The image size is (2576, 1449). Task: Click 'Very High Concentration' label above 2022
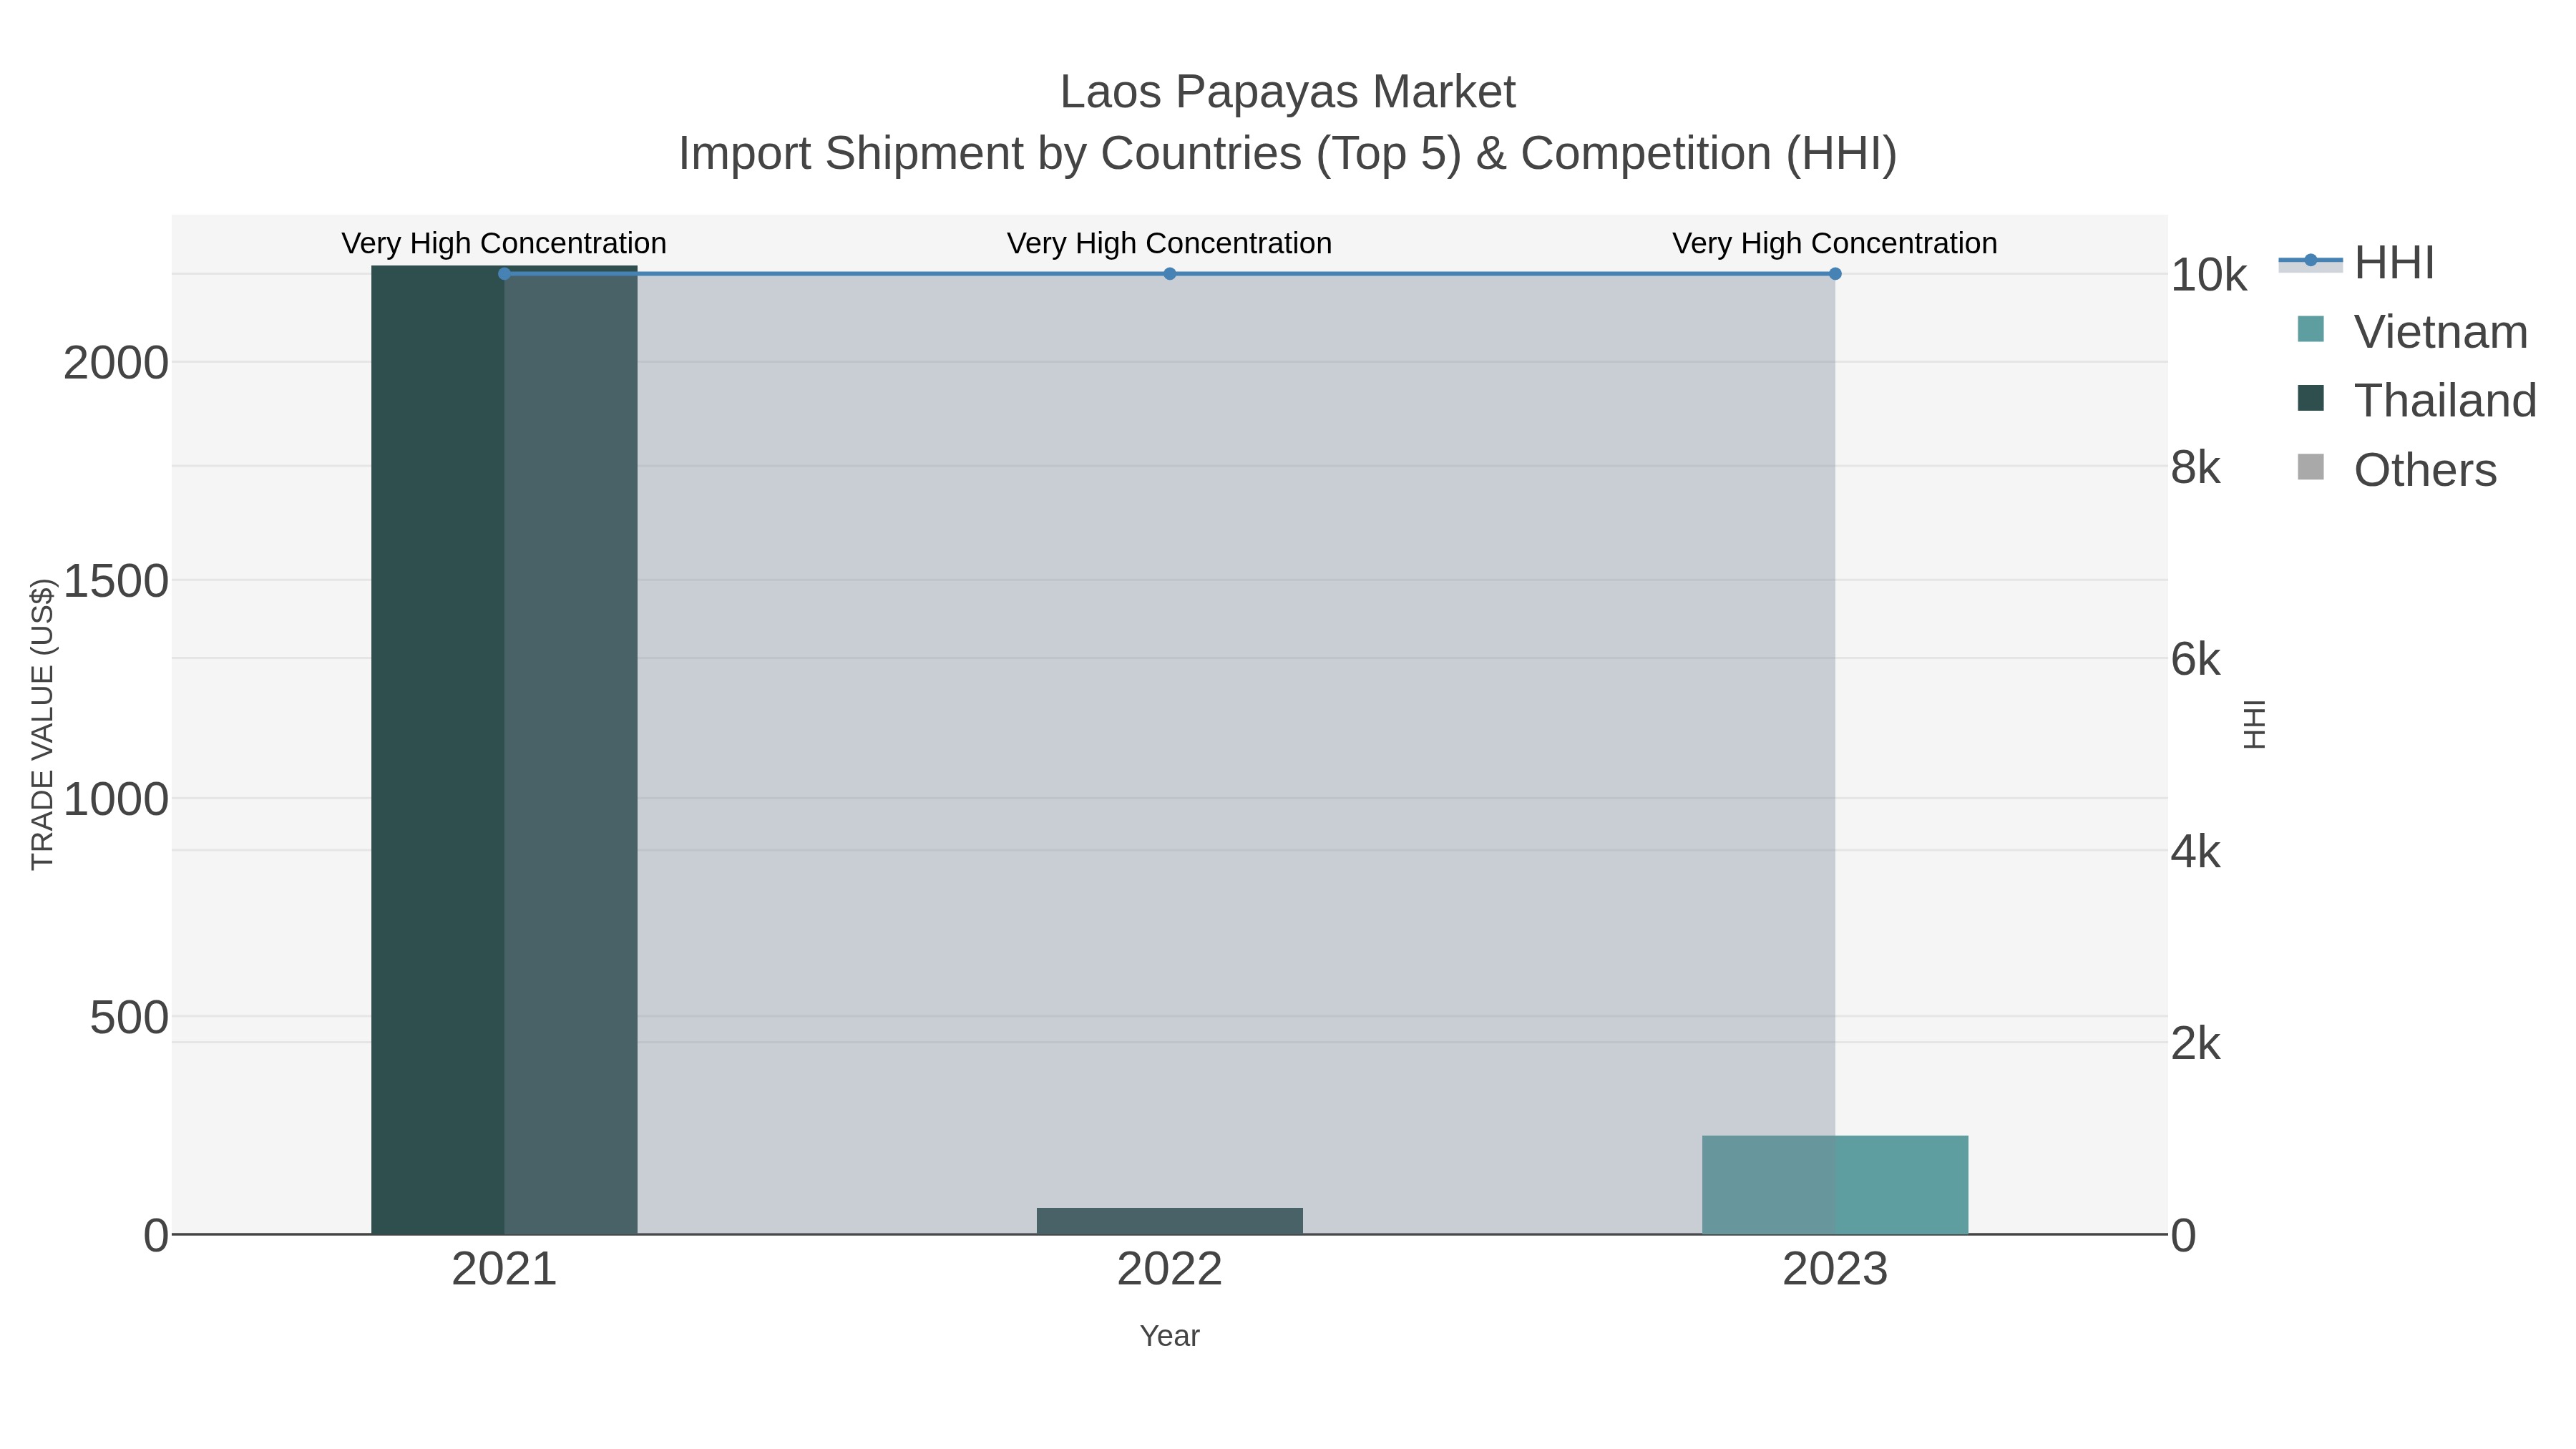pyautogui.click(x=1170, y=243)
